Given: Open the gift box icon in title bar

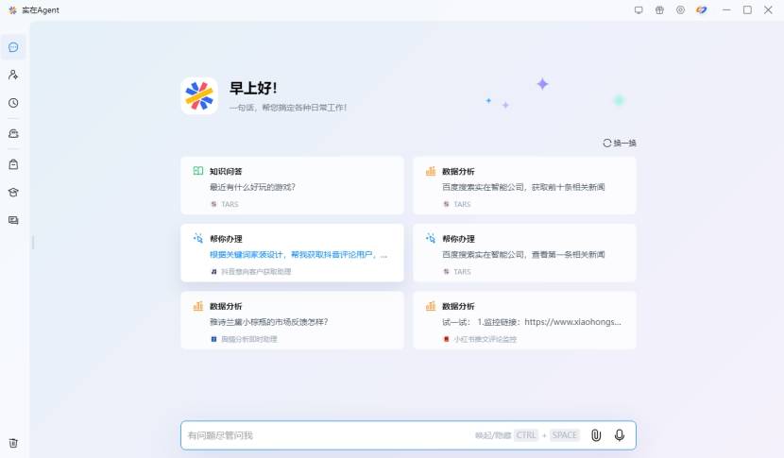Looking at the screenshot, I should [x=659, y=10].
